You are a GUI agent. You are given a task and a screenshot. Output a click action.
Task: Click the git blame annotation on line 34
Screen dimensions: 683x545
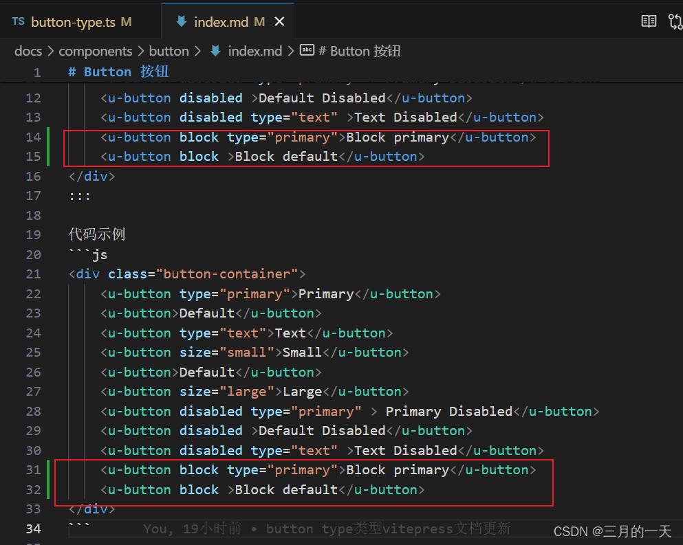click(327, 529)
